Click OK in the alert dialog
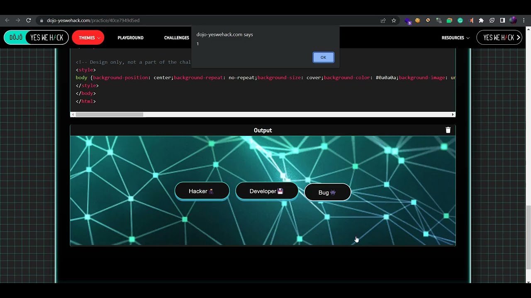This screenshot has width=531, height=298. coord(323,58)
